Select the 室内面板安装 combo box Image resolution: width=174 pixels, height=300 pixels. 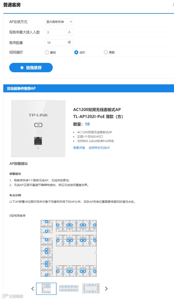coord(59,22)
